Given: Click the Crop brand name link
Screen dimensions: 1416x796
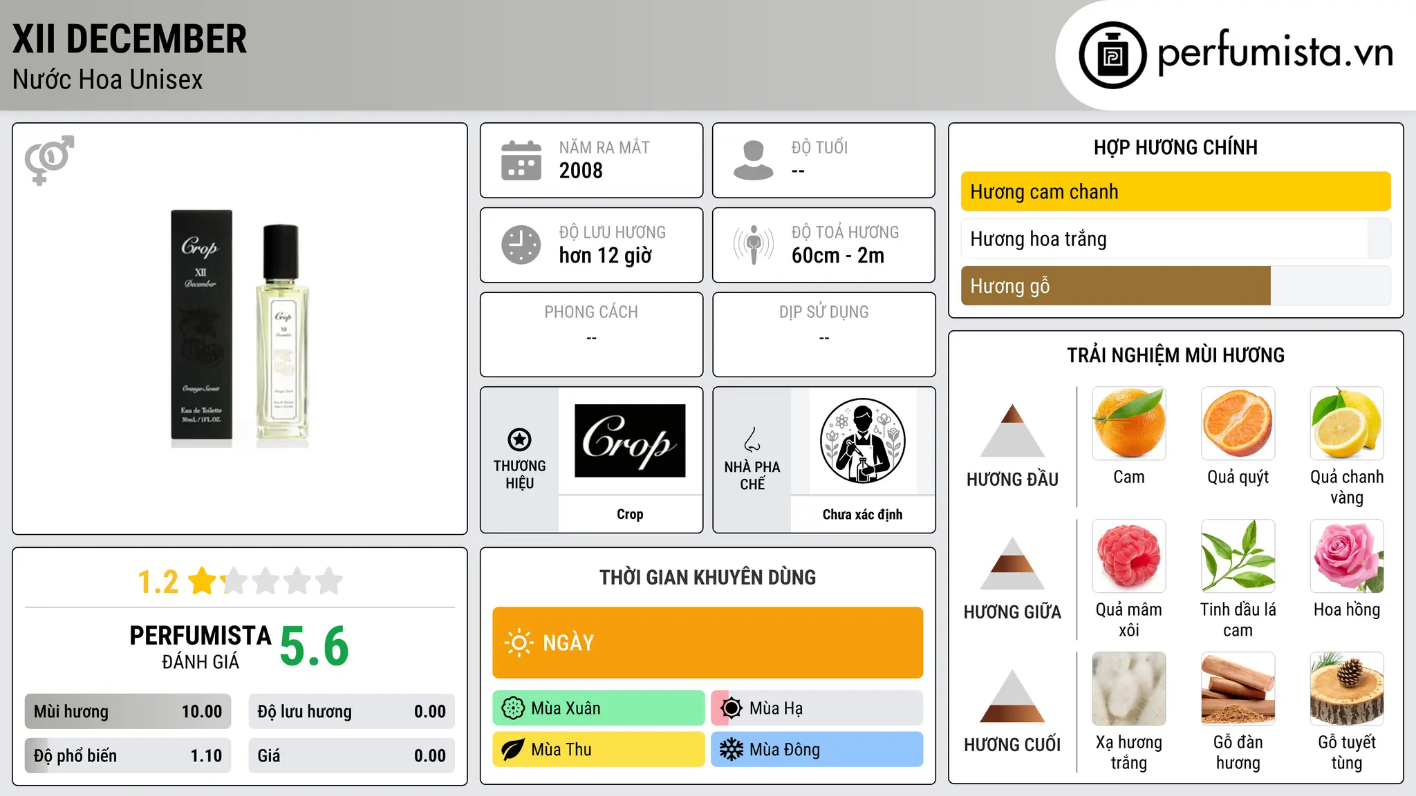Looking at the screenshot, I should pyautogui.click(x=630, y=514).
